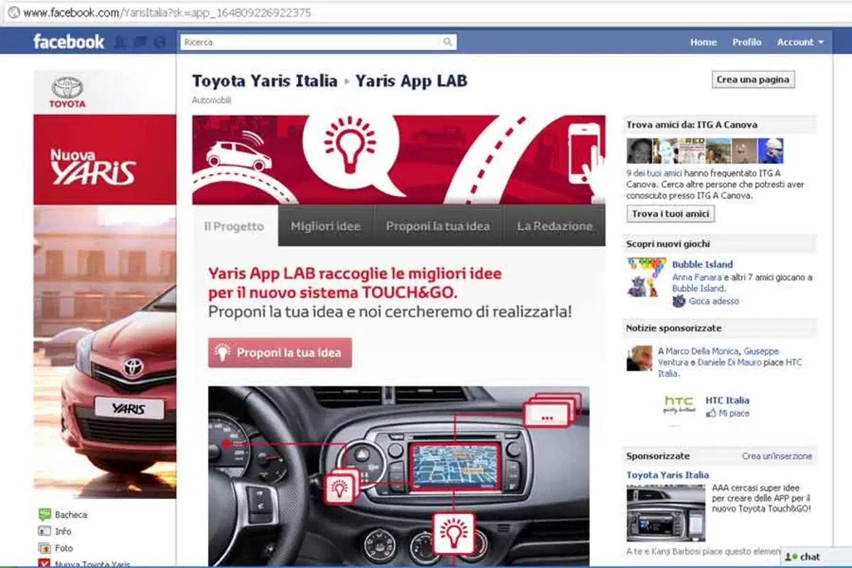Go to Home in top bar

pyautogui.click(x=703, y=42)
